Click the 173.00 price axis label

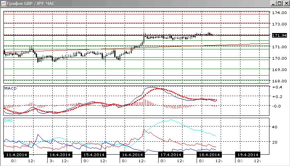point(279,24)
